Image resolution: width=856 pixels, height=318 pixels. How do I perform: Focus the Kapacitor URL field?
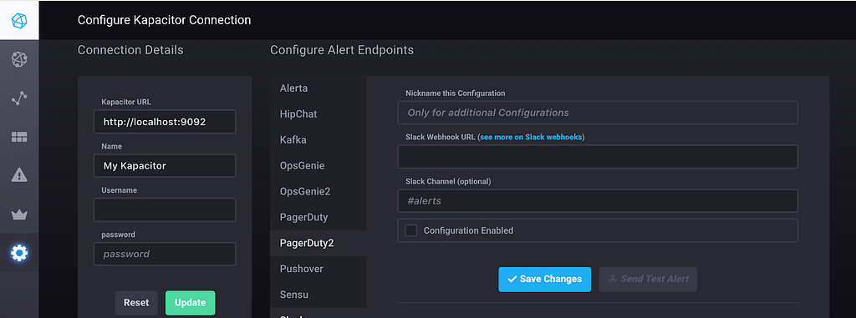point(165,122)
